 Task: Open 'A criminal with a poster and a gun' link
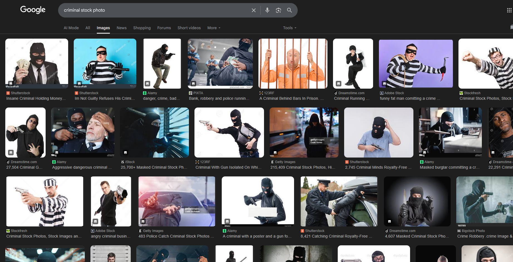pos(257,236)
